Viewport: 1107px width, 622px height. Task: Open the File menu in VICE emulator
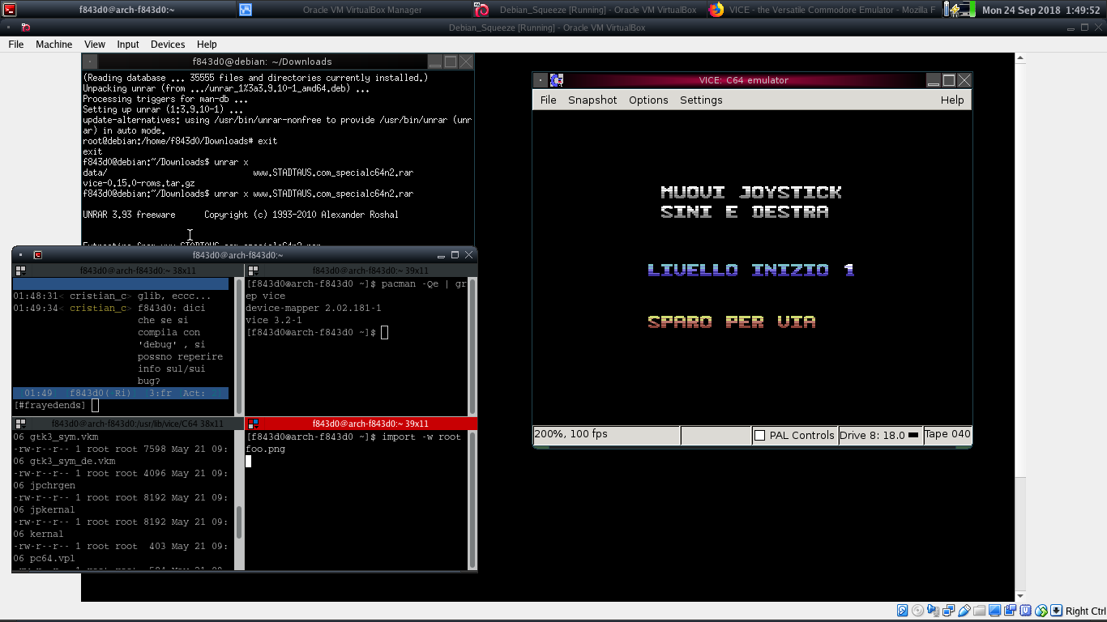pyautogui.click(x=549, y=100)
